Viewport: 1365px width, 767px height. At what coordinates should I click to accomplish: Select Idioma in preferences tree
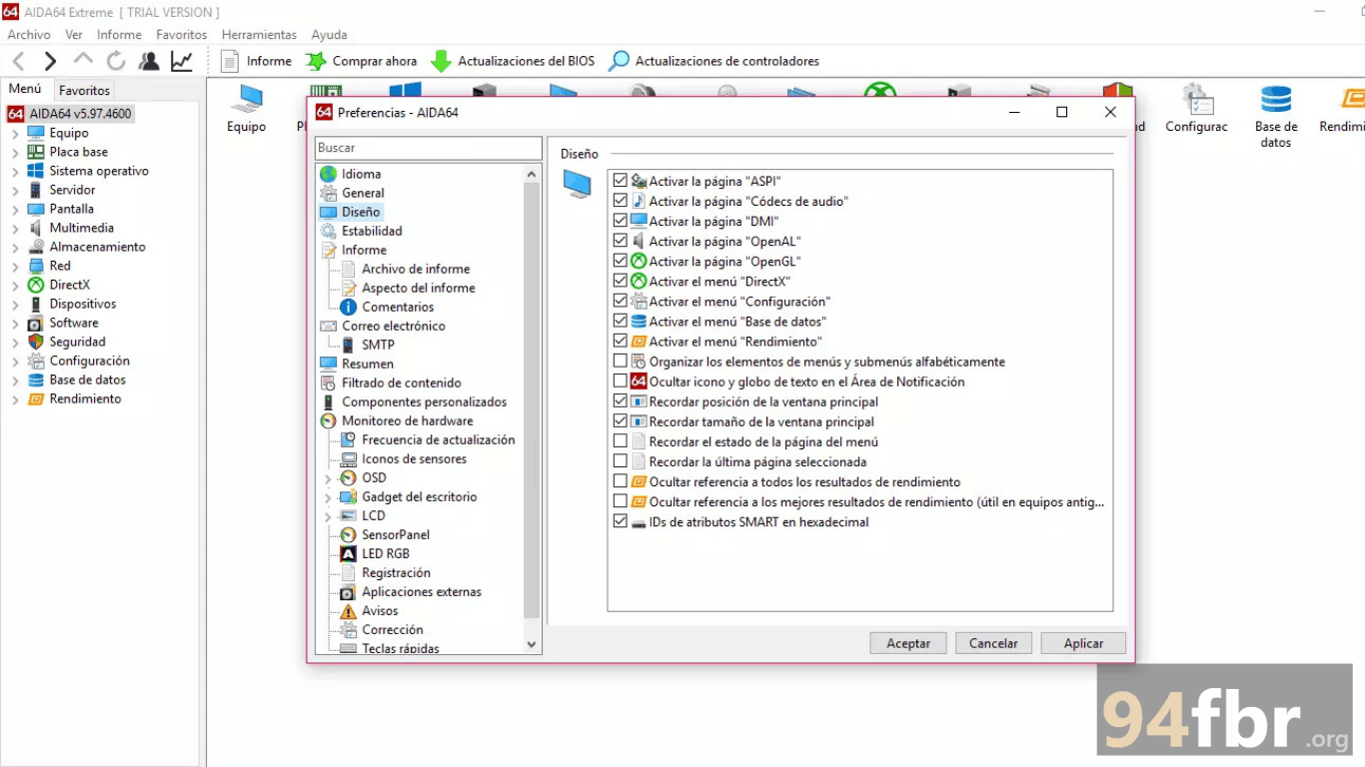pyautogui.click(x=350, y=174)
